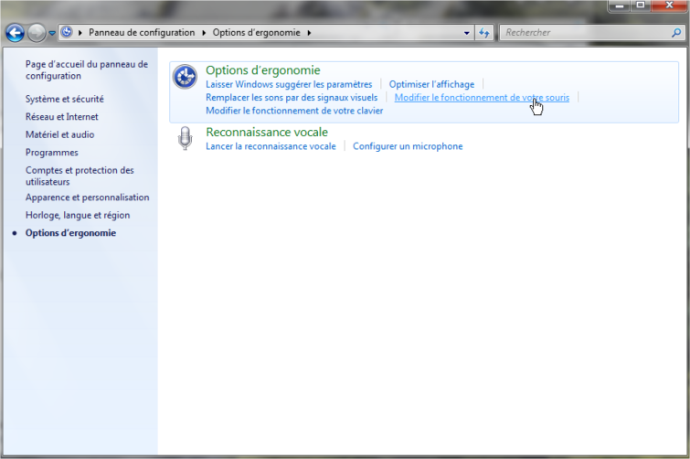This screenshot has height=459, width=690.
Task: Click the refresh button beside address bar
Action: pyautogui.click(x=484, y=33)
